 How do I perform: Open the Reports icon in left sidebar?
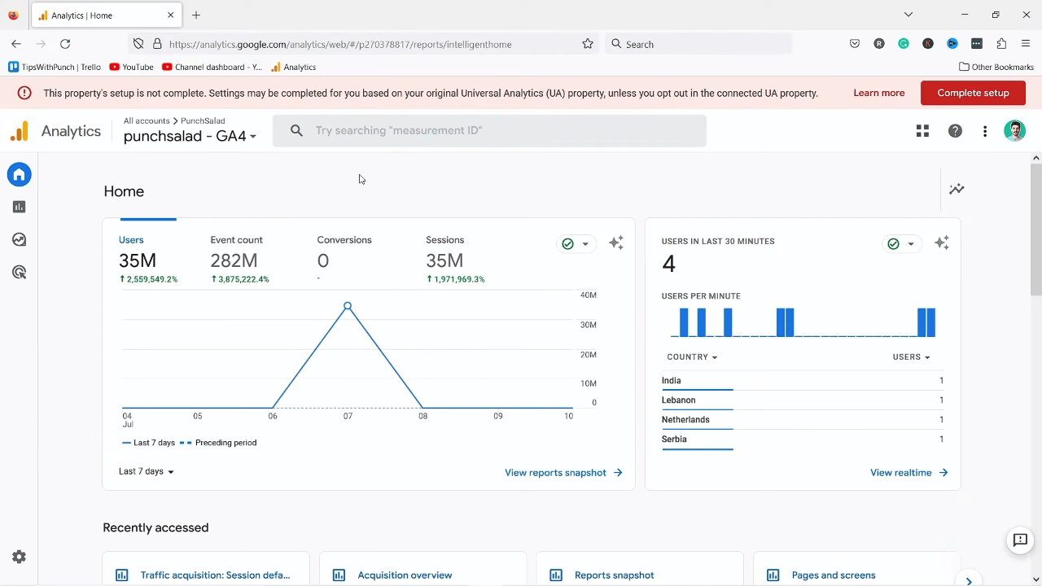coord(19,208)
